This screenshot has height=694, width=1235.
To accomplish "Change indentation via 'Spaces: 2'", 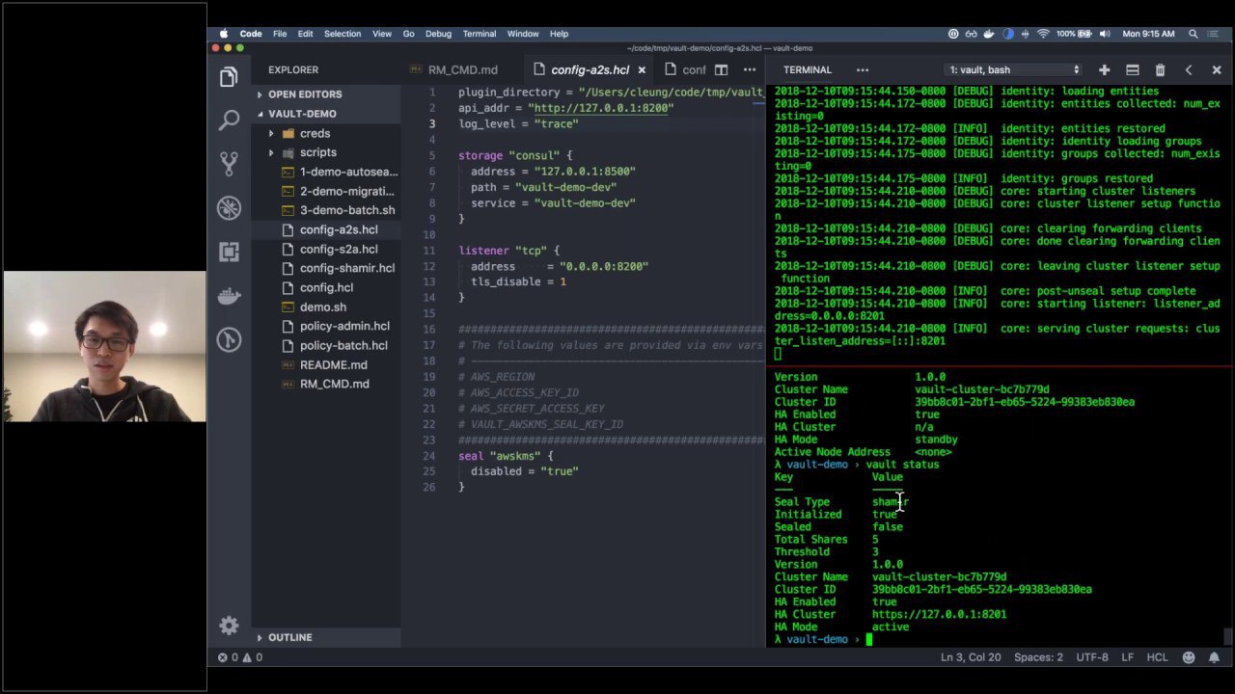I will (x=1038, y=657).
